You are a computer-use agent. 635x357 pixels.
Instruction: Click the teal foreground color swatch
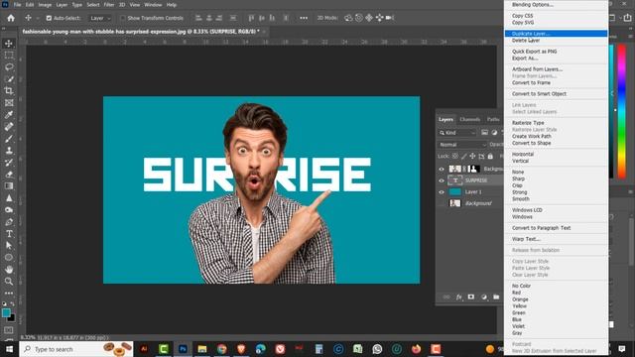coord(6,313)
